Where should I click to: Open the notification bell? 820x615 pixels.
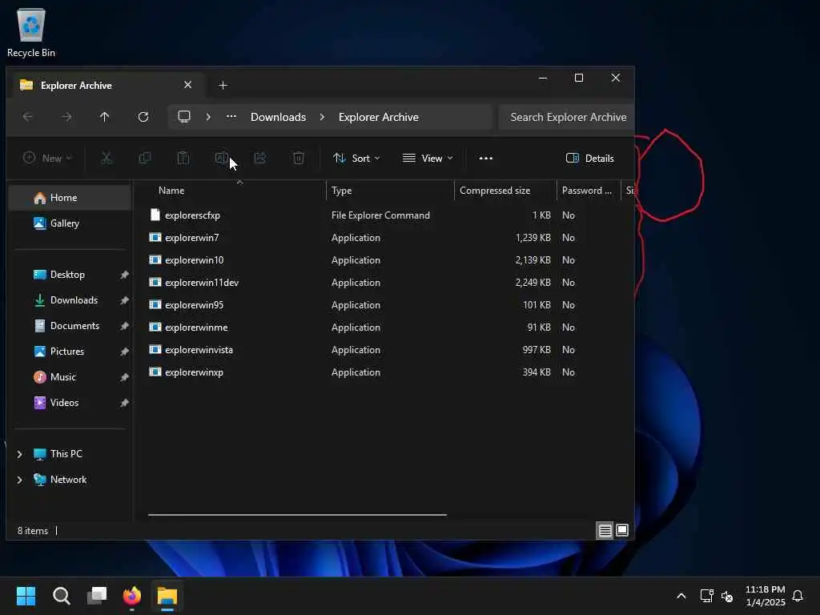click(798, 596)
